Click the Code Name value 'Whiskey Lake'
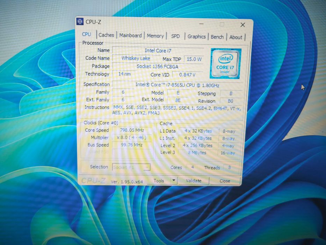The image size is (326, 245). tap(136, 58)
